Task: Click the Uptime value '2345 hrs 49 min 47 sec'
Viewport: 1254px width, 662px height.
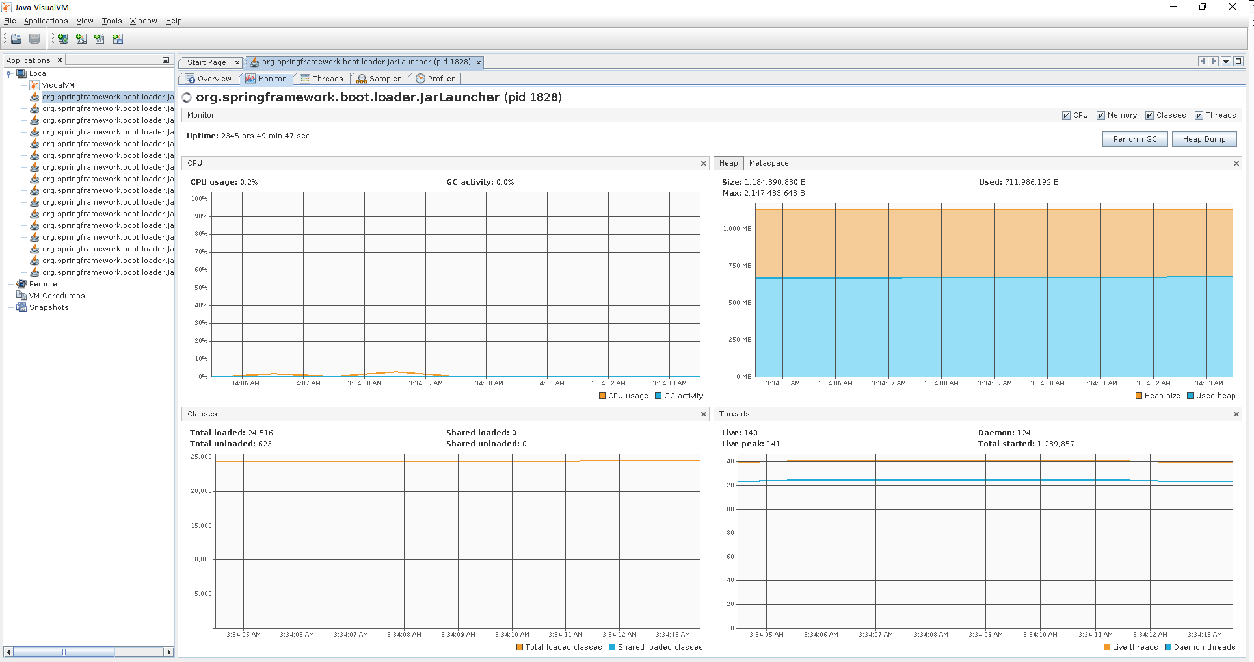Action: (x=265, y=136)
